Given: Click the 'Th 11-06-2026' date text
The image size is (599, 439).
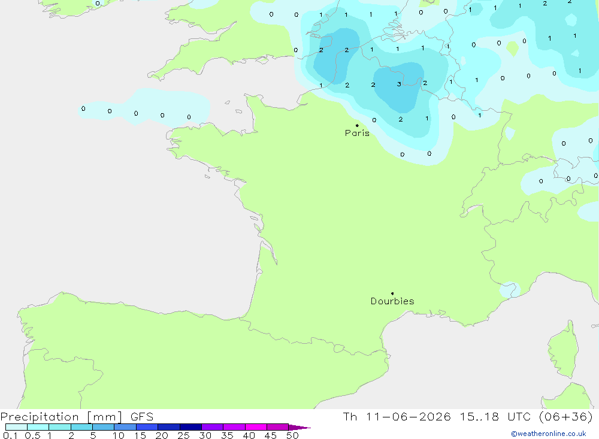Looking at the screenshot, I should coord(397,417).
